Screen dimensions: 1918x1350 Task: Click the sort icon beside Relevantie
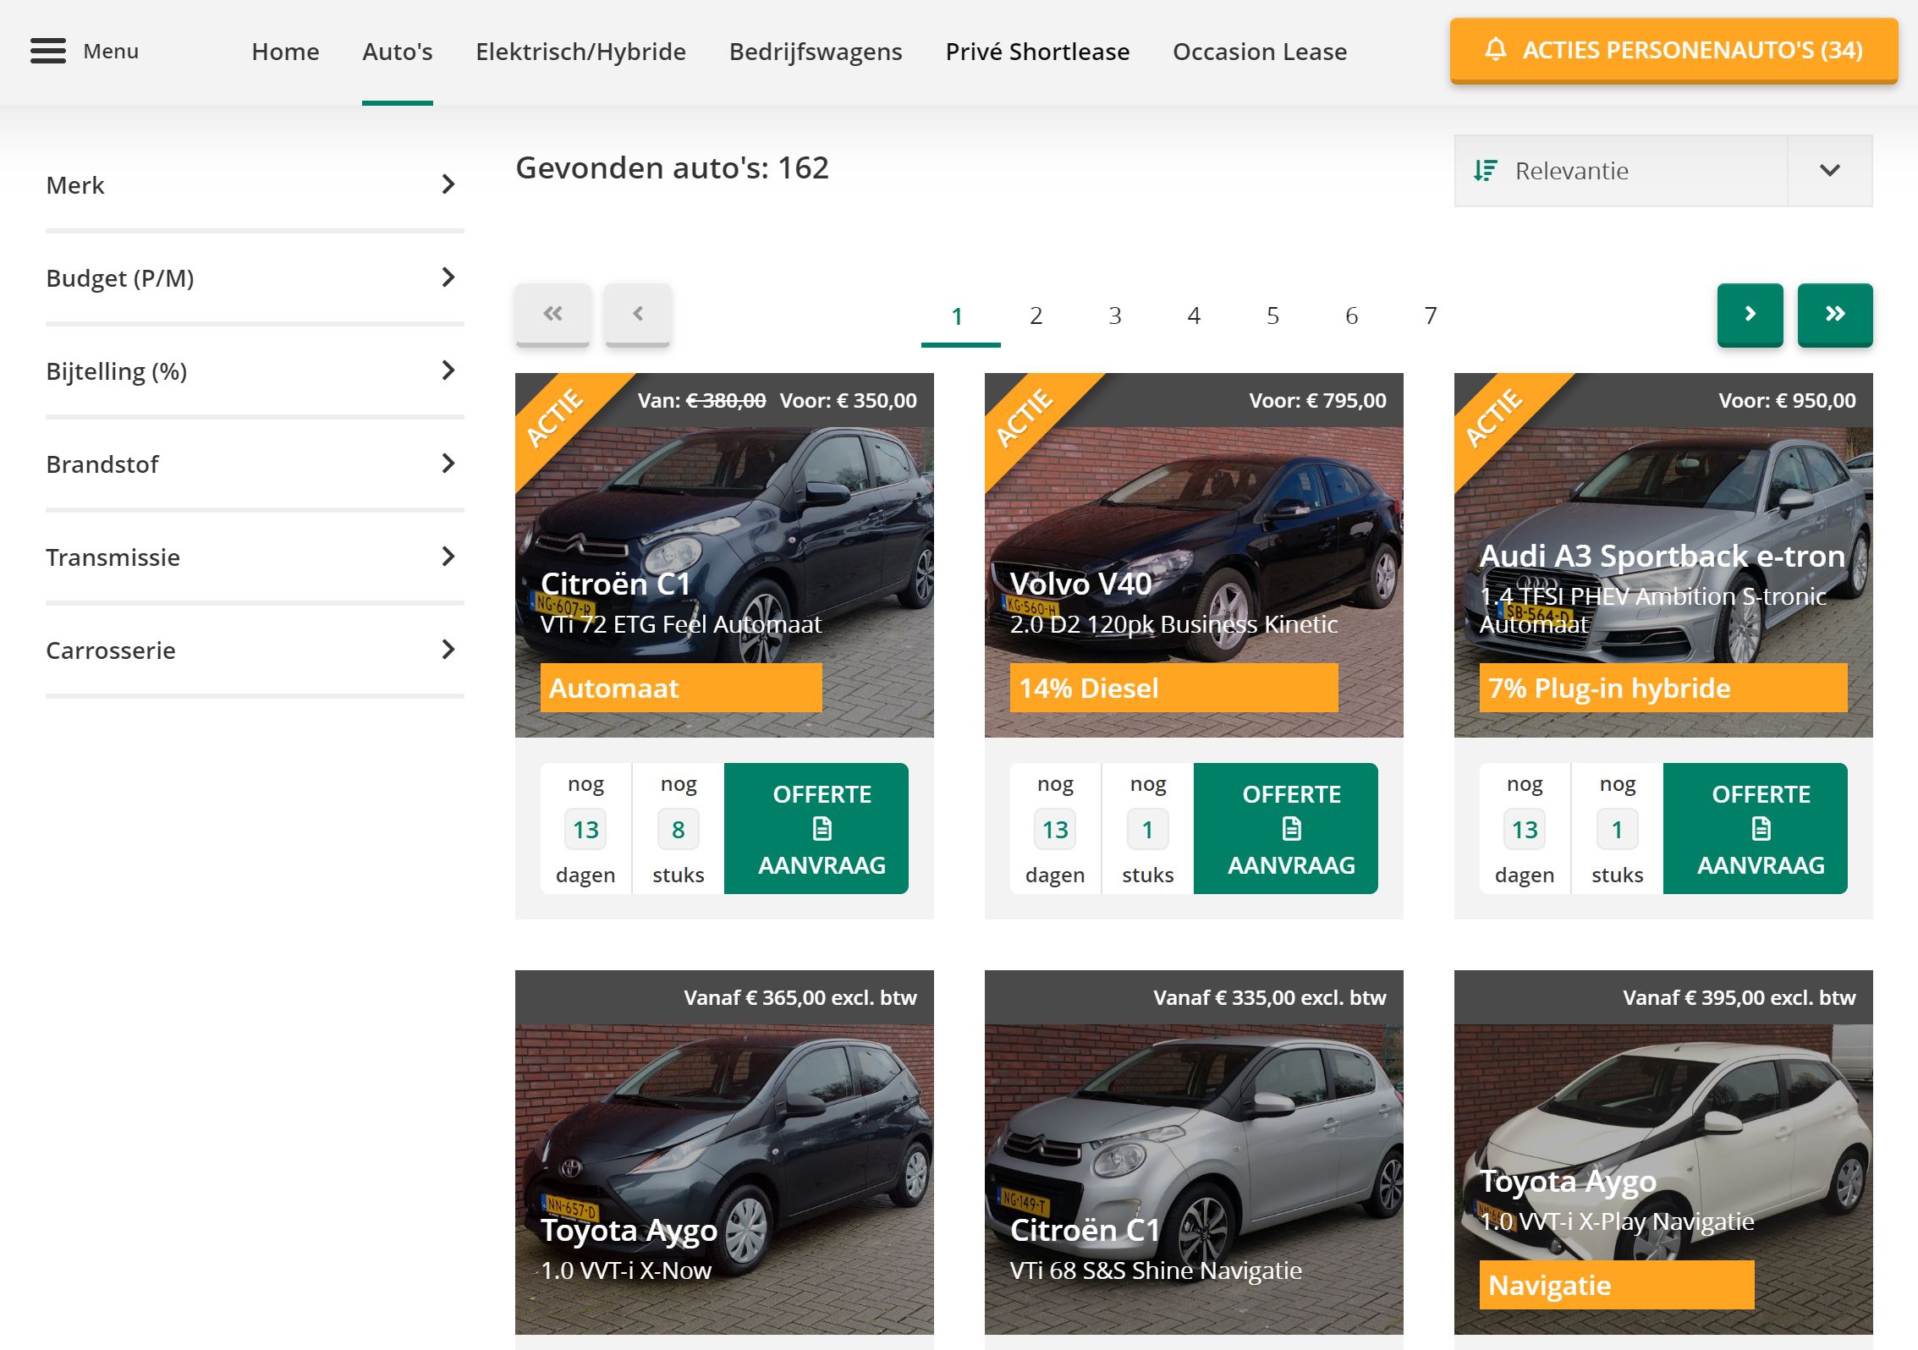tap(1485, 171)
